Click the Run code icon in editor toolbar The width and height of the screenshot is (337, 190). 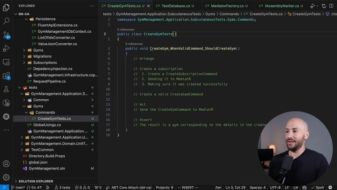[313, 6]
